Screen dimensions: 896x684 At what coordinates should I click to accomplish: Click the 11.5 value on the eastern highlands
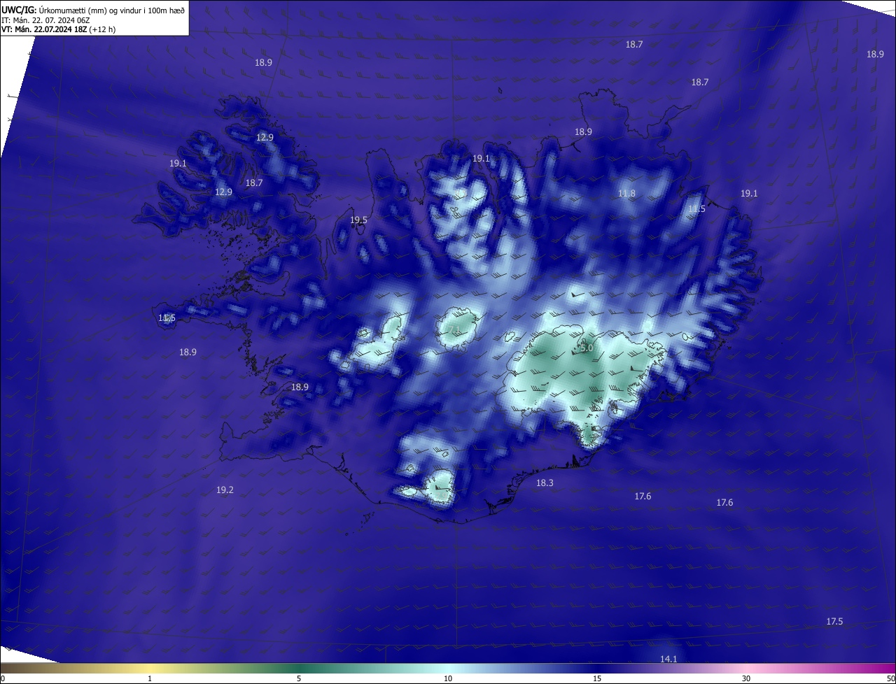(696, 209)
